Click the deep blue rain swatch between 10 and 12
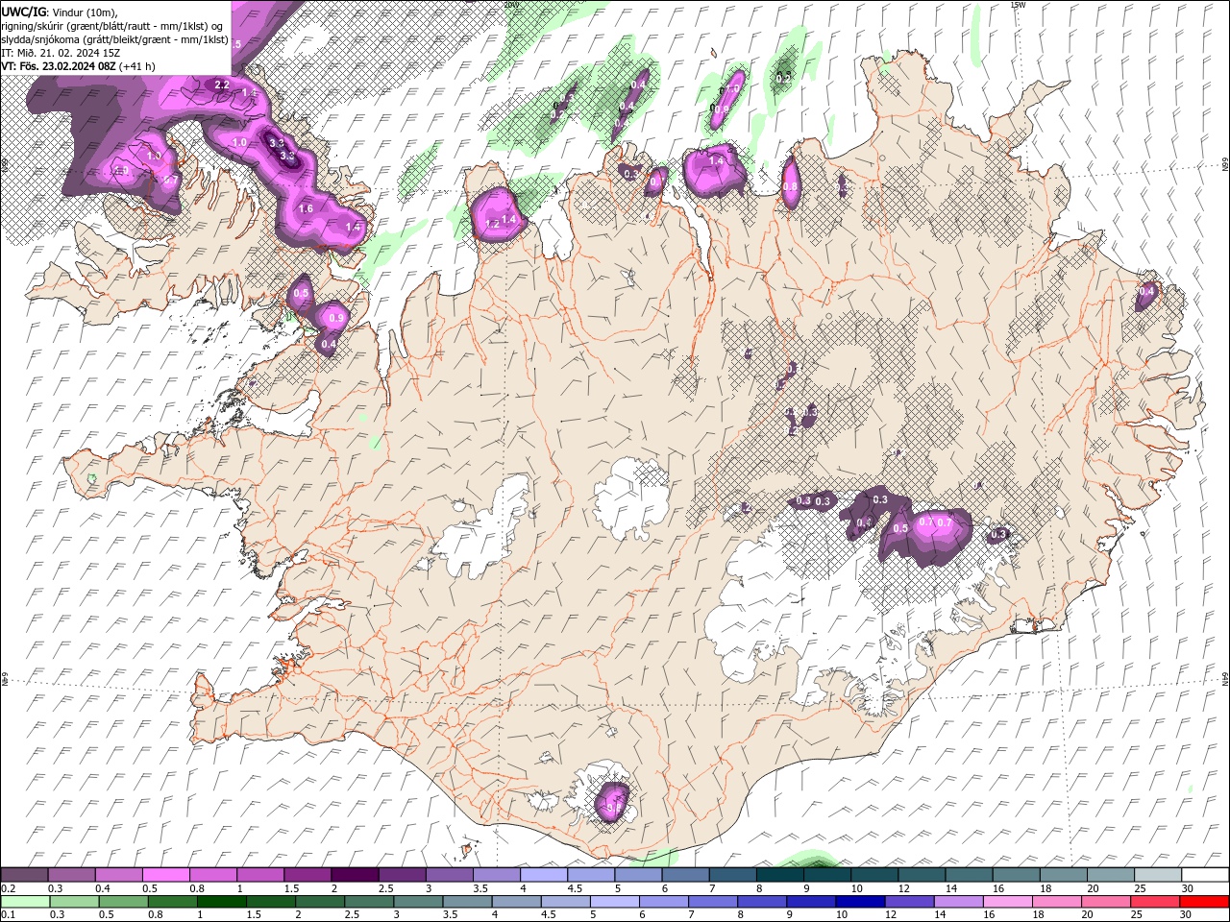1230x922 pixels. click(859, 902)
